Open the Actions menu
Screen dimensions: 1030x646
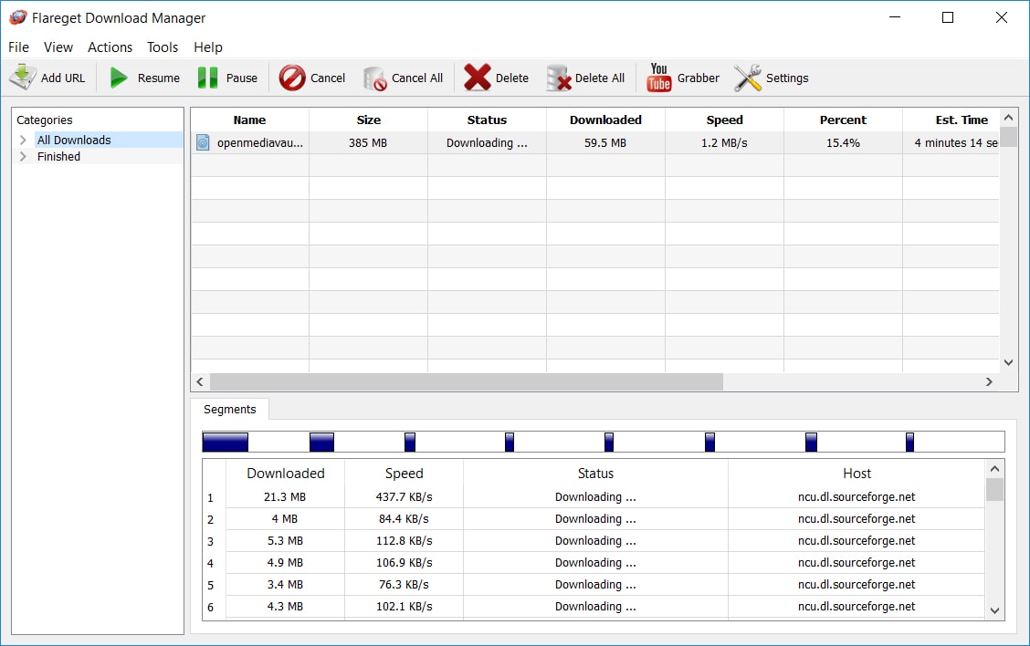[x=110, y=47]
